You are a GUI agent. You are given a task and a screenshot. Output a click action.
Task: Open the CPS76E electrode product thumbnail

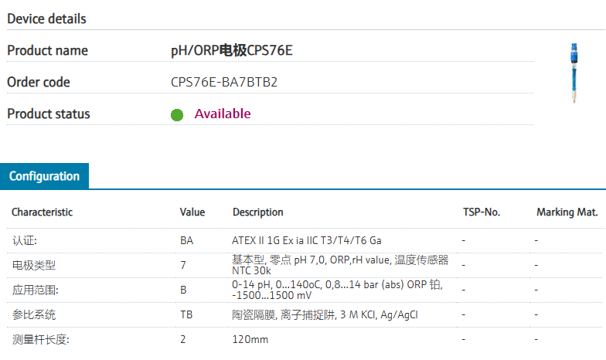pyautogui.click(x=574, y=73)
